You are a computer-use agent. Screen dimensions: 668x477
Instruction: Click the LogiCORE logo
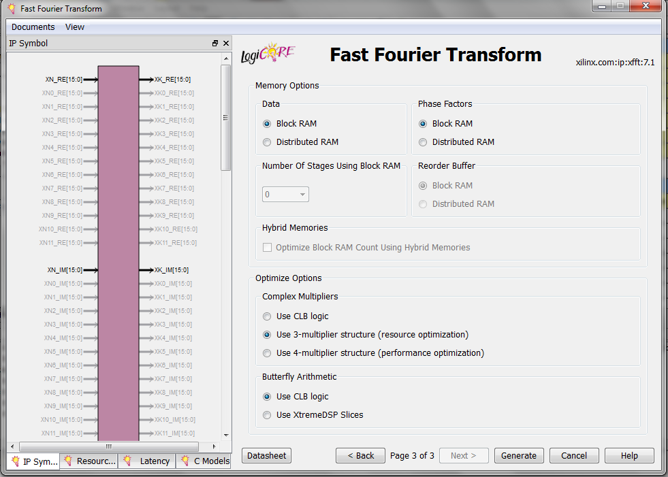[268, 54]
